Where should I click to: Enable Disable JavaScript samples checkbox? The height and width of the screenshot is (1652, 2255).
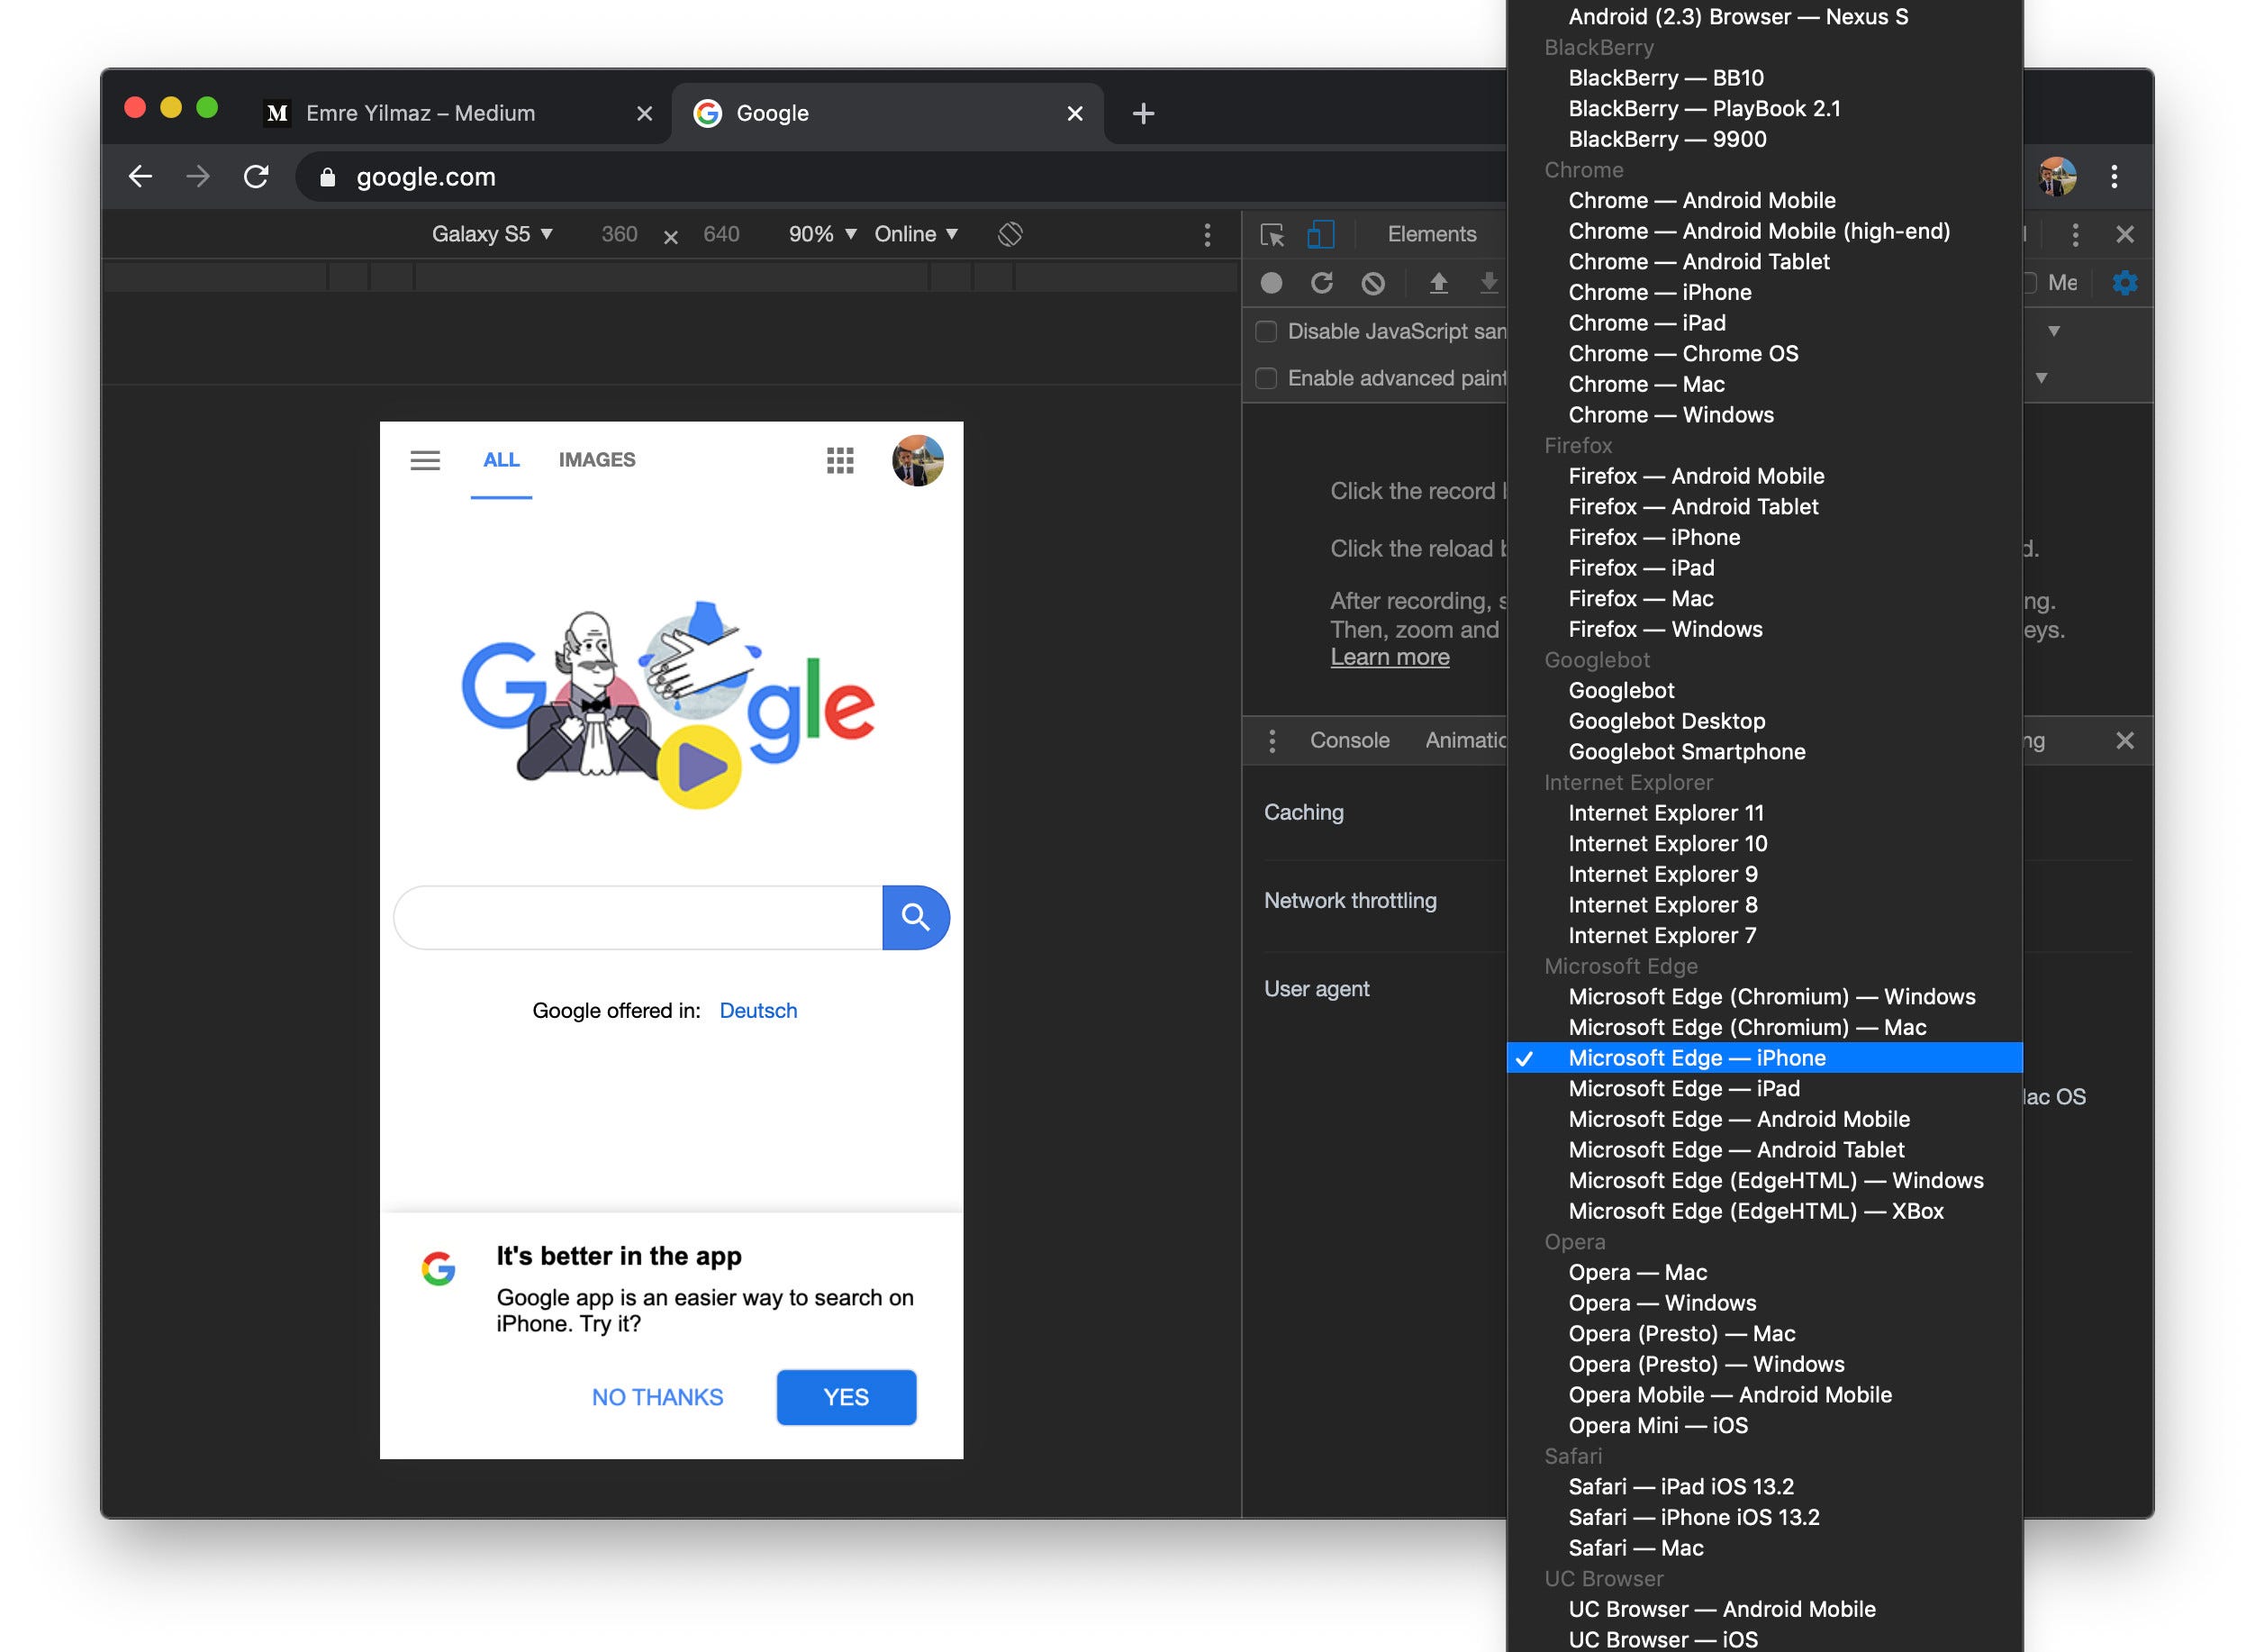[1265, 331]
